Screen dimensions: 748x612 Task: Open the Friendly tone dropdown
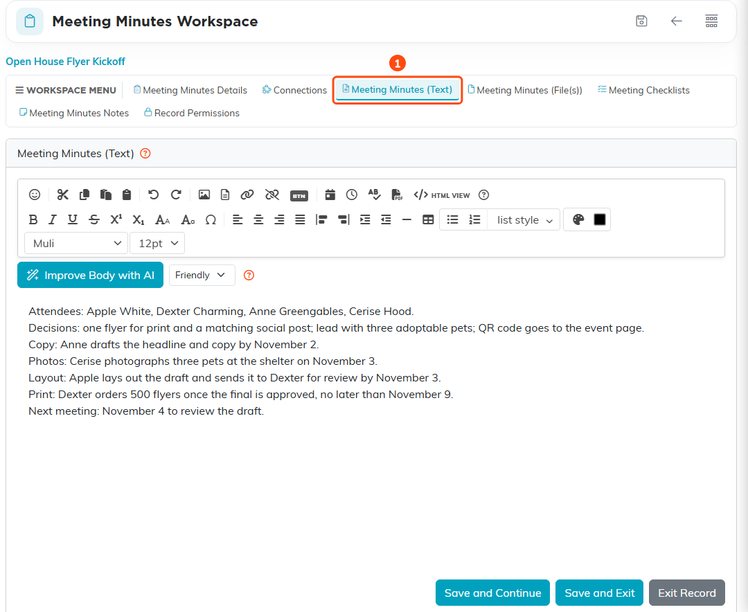click(202, 276)
